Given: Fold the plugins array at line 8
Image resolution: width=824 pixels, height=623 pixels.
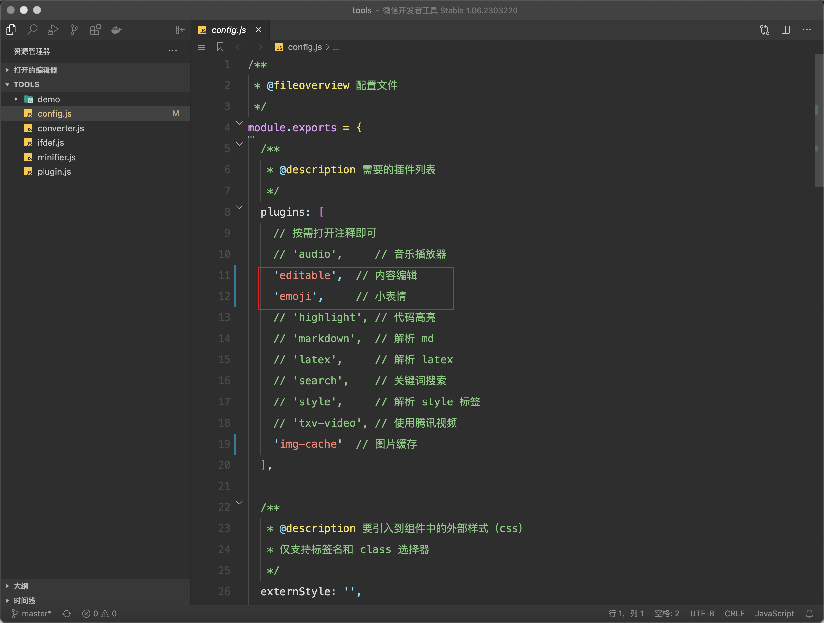Looking at the screenshot, I should 240,208.
